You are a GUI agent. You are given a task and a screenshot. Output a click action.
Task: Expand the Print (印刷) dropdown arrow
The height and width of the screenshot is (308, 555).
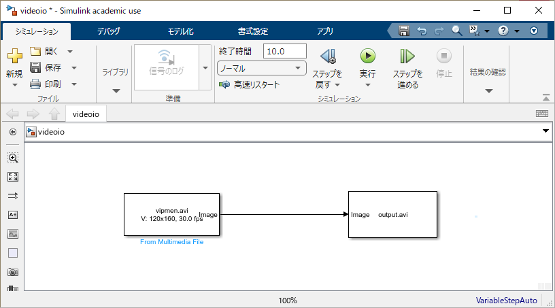click(74, 84)
